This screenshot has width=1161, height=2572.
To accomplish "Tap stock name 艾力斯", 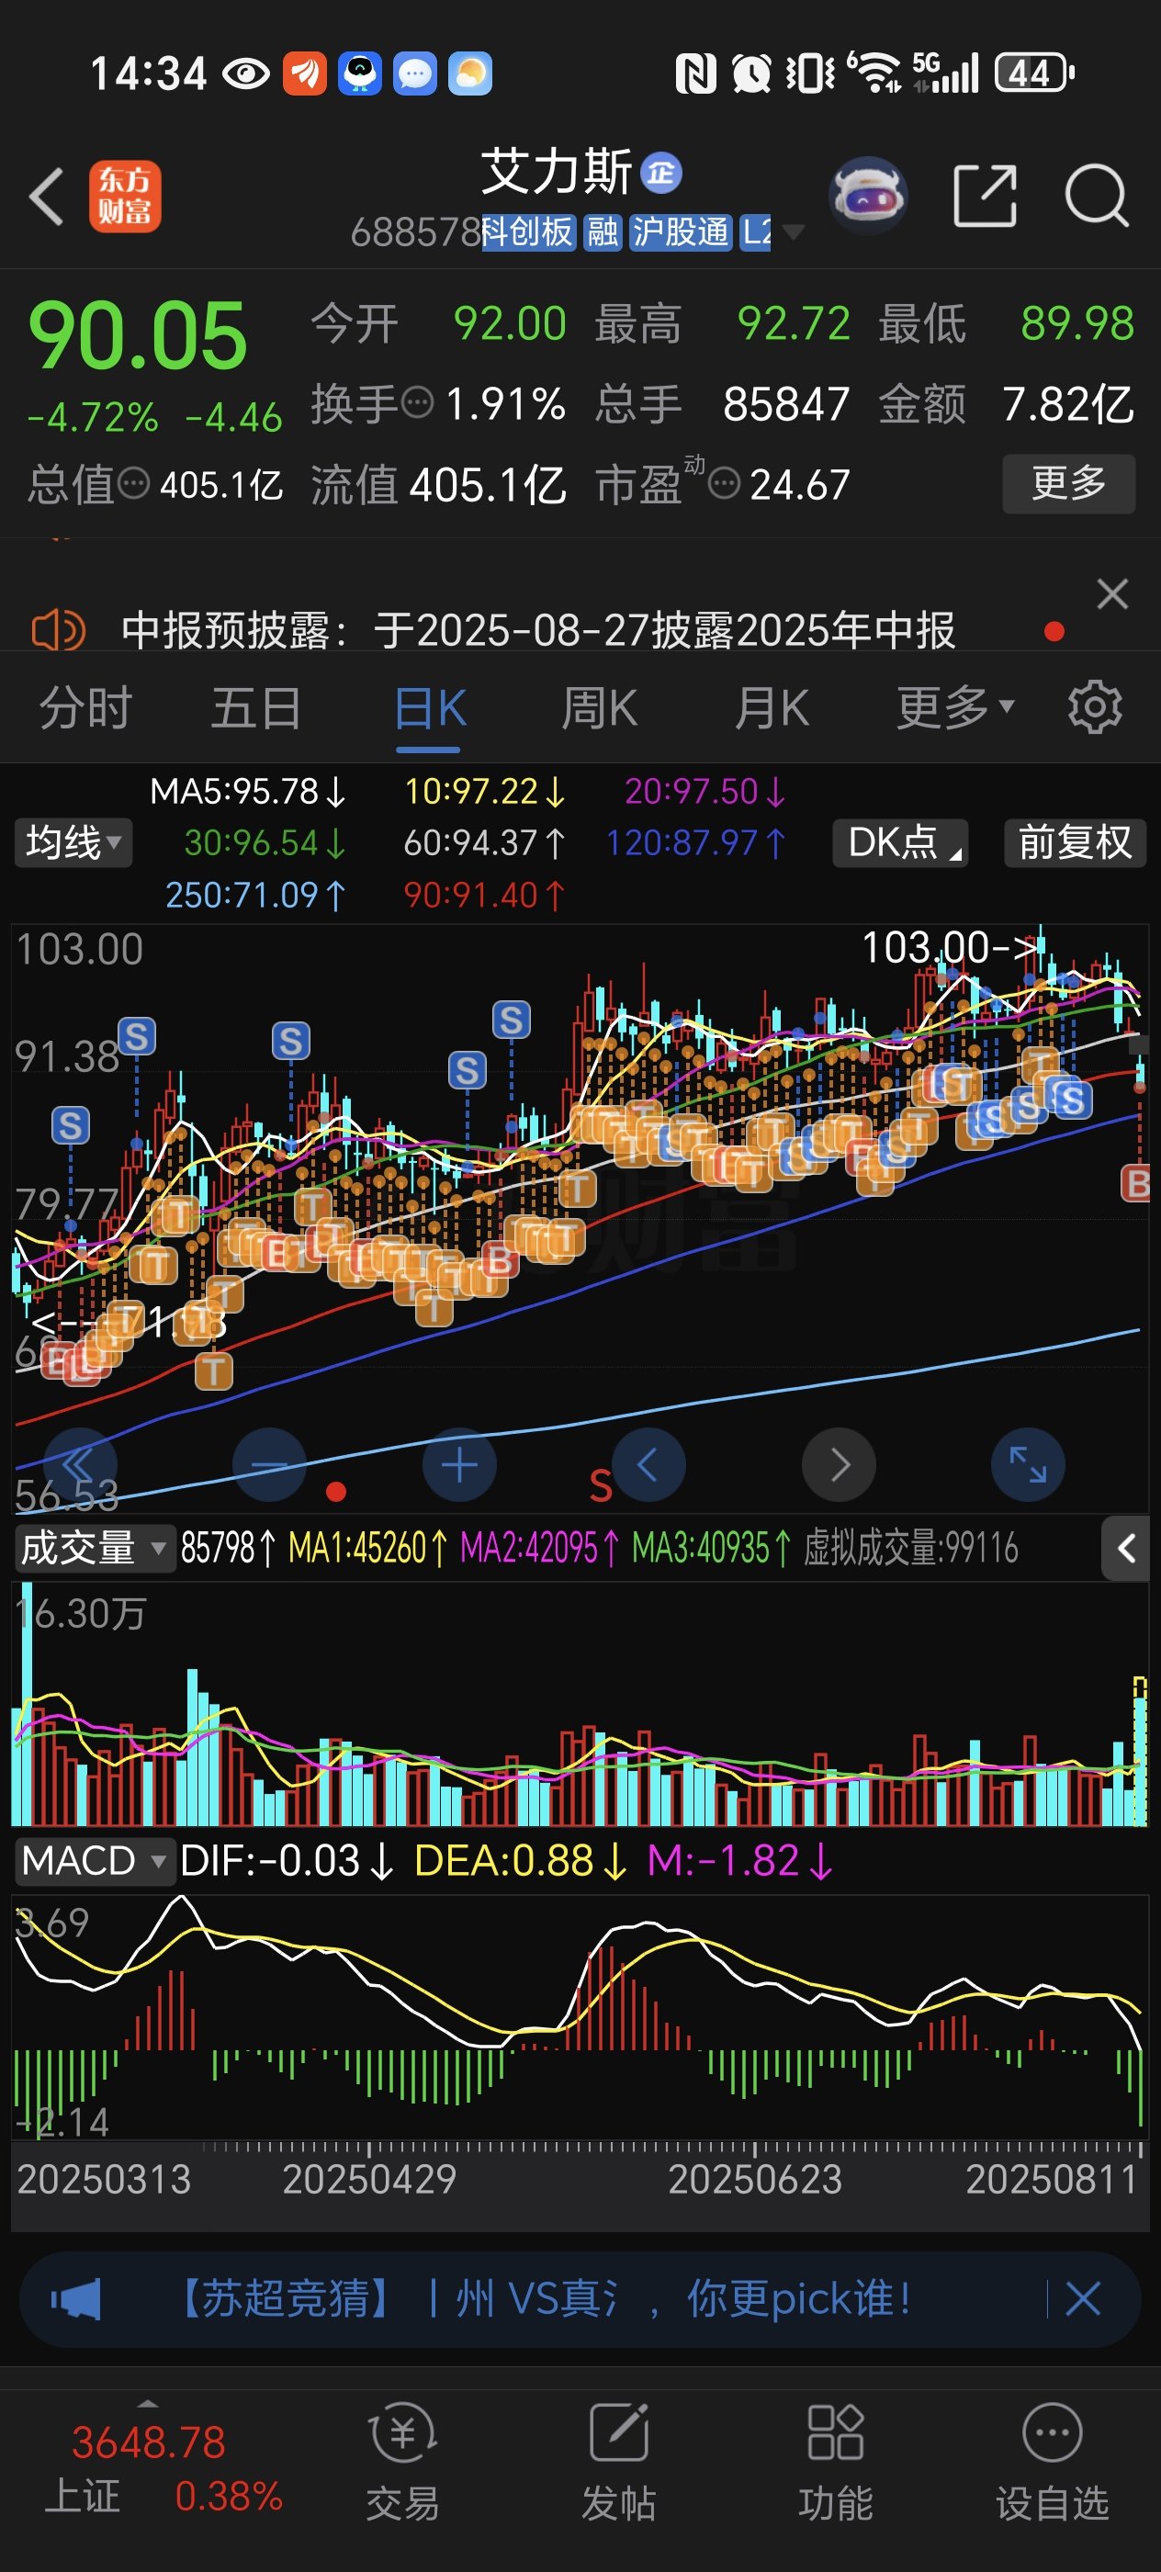I will pyautogui.click(x=556, y=172).
